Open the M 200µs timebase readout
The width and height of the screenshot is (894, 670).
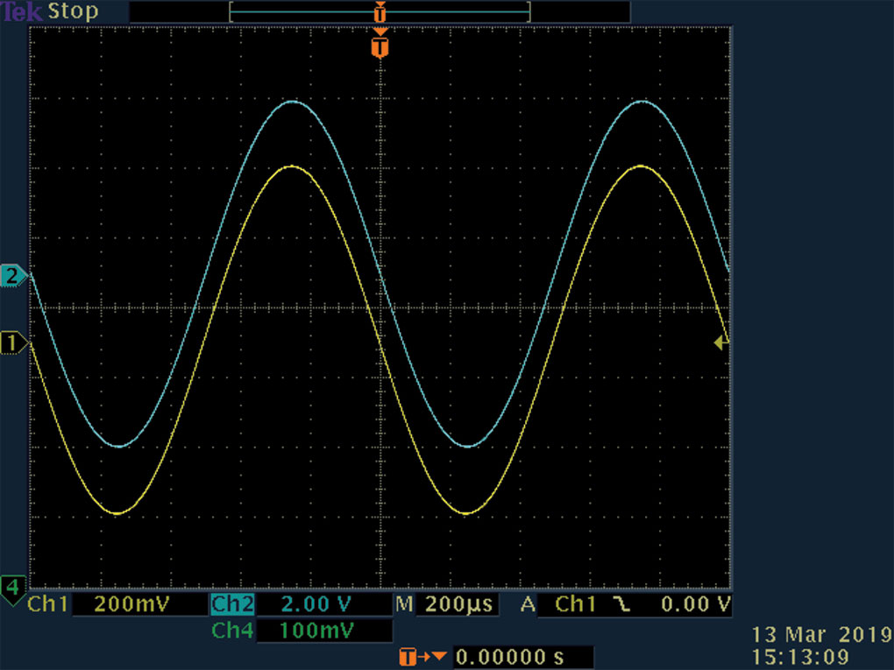coord(447,604)
